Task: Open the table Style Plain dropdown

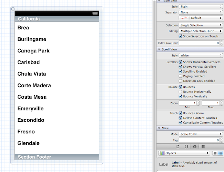Action: click(201, 7)
